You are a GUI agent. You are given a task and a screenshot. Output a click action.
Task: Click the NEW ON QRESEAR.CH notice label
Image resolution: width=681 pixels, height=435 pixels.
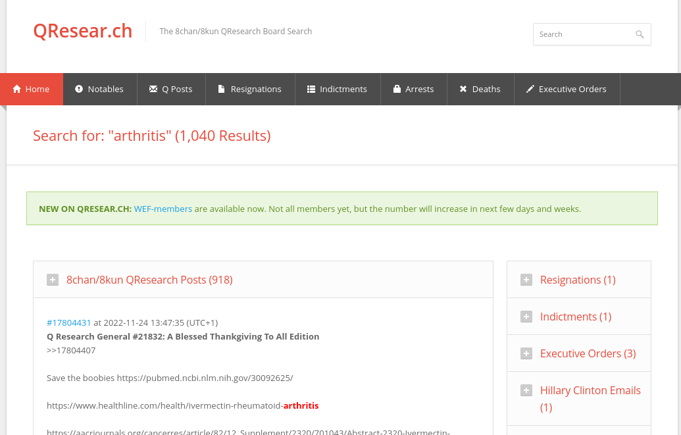click(x=85, y=209)
